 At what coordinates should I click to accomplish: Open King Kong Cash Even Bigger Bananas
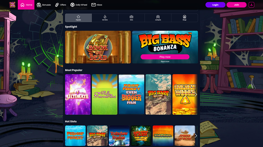click(x=141, y=136)
